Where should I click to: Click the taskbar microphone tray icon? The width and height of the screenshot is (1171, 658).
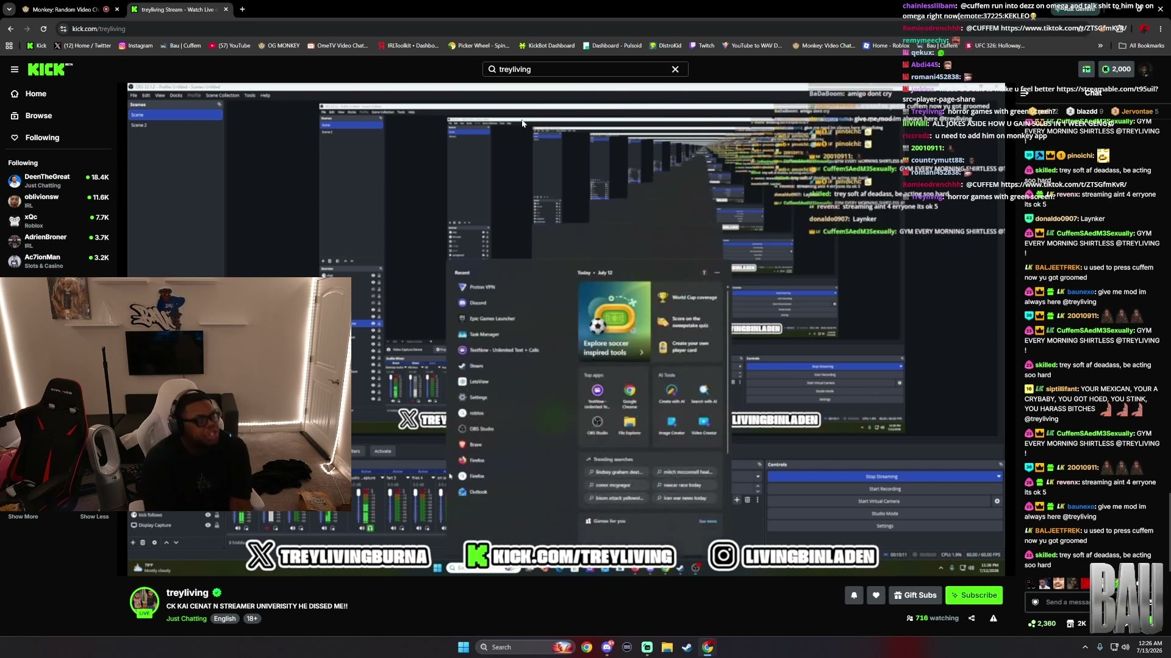point(1100,647)
